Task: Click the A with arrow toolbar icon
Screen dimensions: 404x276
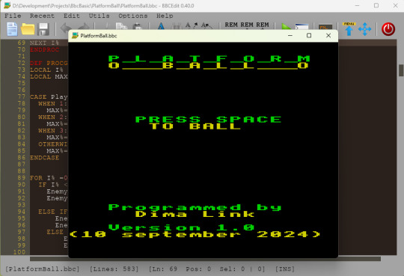Action: (192, 25)
